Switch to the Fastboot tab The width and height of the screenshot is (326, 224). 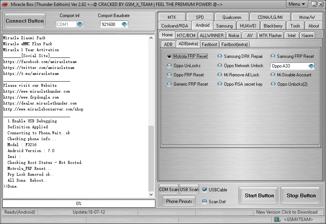[209, 44]
